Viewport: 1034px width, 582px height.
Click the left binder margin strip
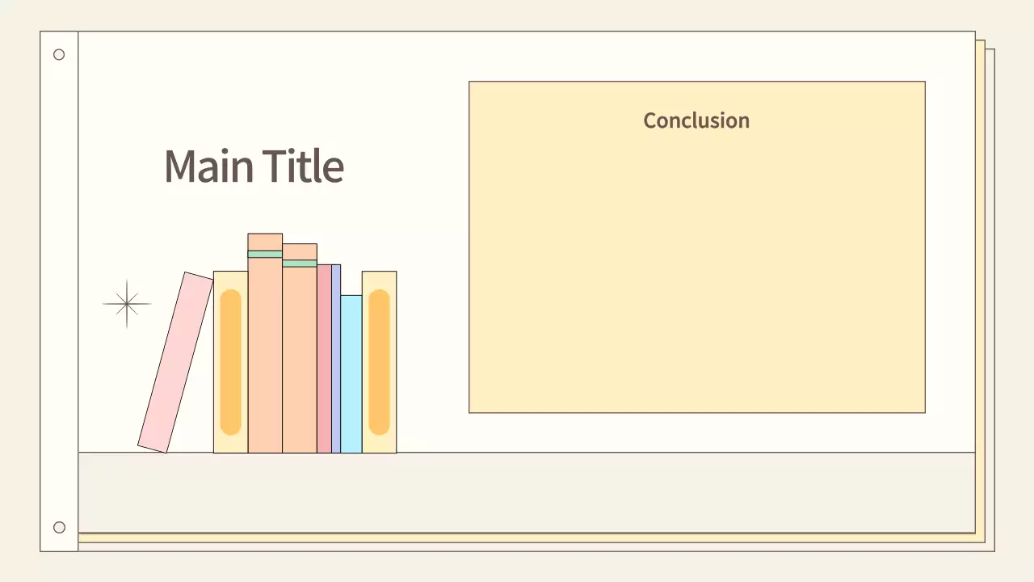pyautogui.click(x=59, y=291)
